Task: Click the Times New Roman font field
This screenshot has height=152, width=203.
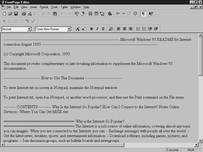Action: (x=53, y=29)
